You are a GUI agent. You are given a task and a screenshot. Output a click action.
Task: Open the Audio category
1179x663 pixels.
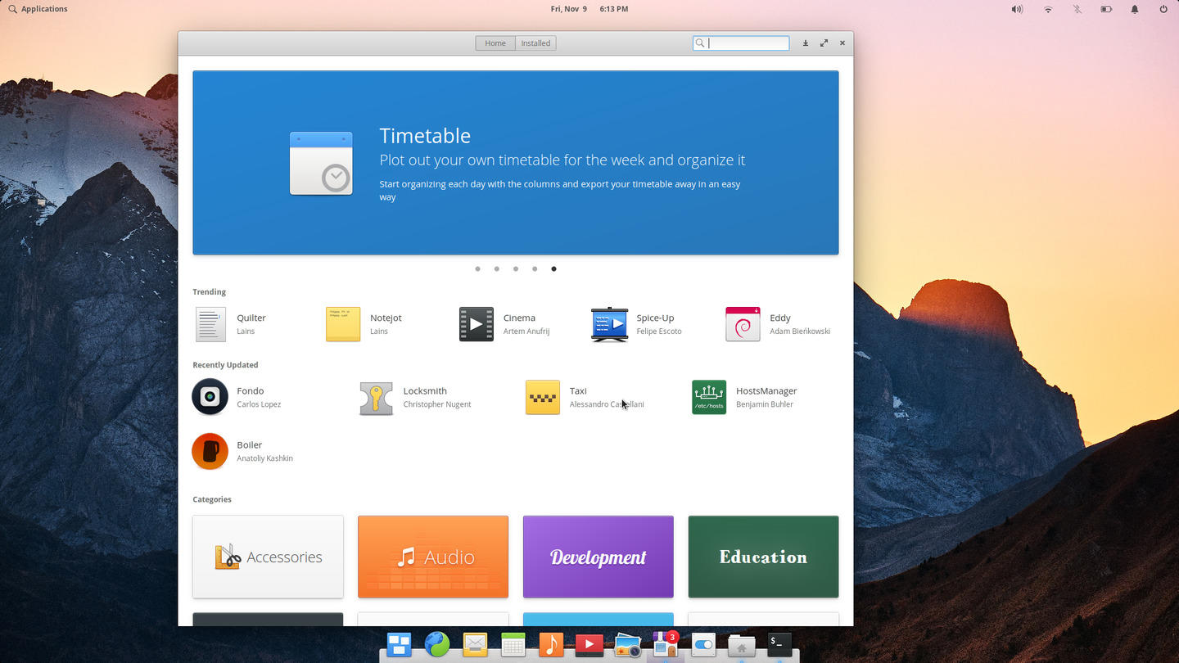433,557
